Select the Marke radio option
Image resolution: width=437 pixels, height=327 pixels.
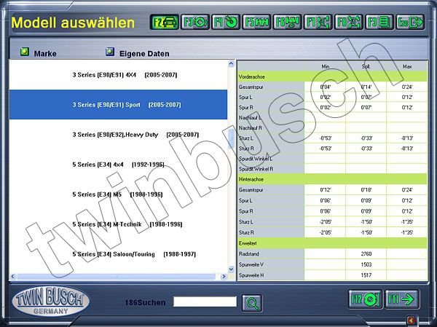[x=25, y=52]
